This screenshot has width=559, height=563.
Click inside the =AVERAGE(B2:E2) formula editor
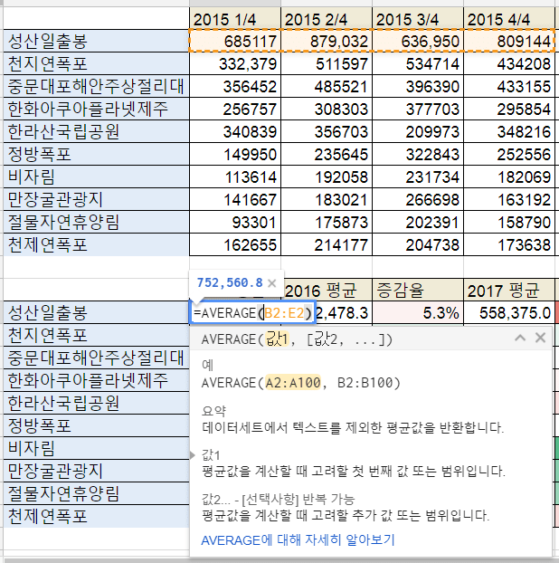point(252,313)
